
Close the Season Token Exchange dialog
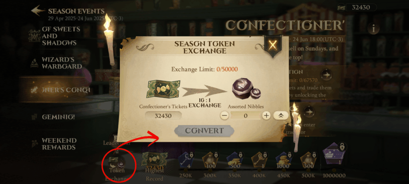click(272, 46)
